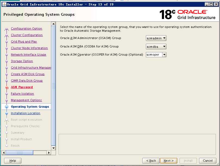Viewport: 220px width, 166px height.
Task: Click the Oracle ASM Operator (OSOPER) Group label
Action: 102,55
